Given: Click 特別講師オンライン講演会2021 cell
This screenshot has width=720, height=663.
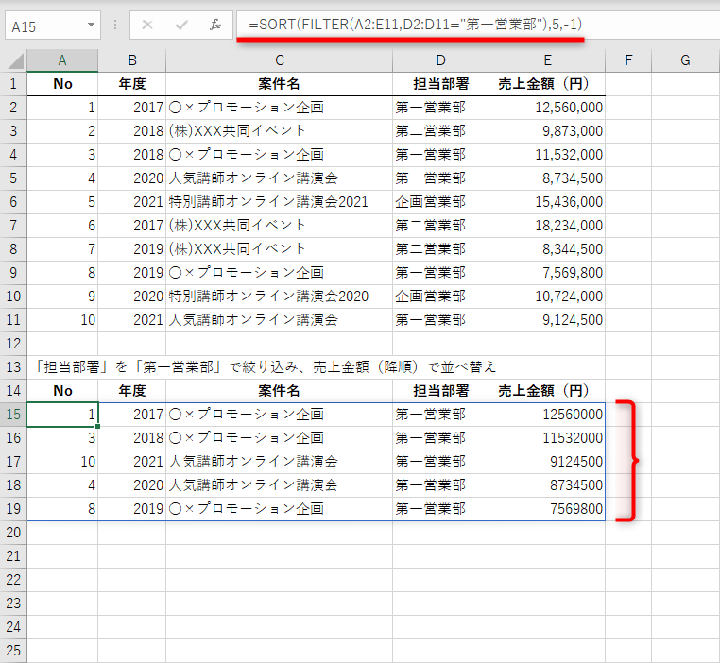Looking at the screenshot, I should pyautogui.click(x=279, y=202).
